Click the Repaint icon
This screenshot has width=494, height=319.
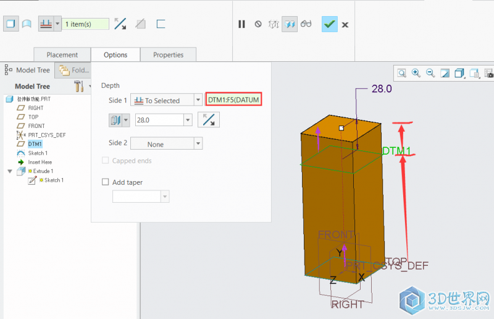tap(445, 74)
